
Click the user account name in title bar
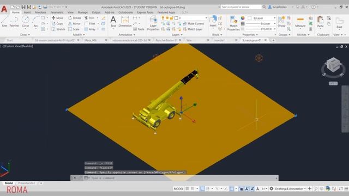coord(280,7)
